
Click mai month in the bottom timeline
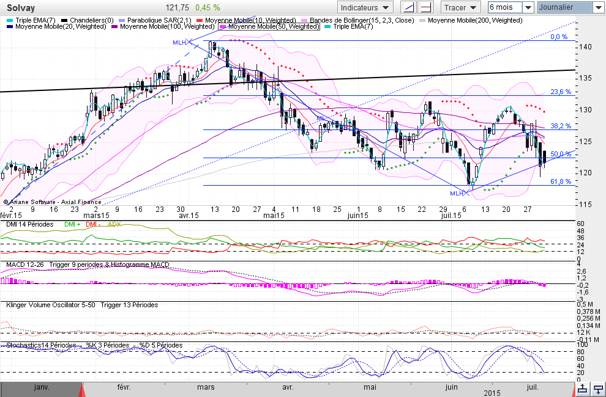coord(370,387)
